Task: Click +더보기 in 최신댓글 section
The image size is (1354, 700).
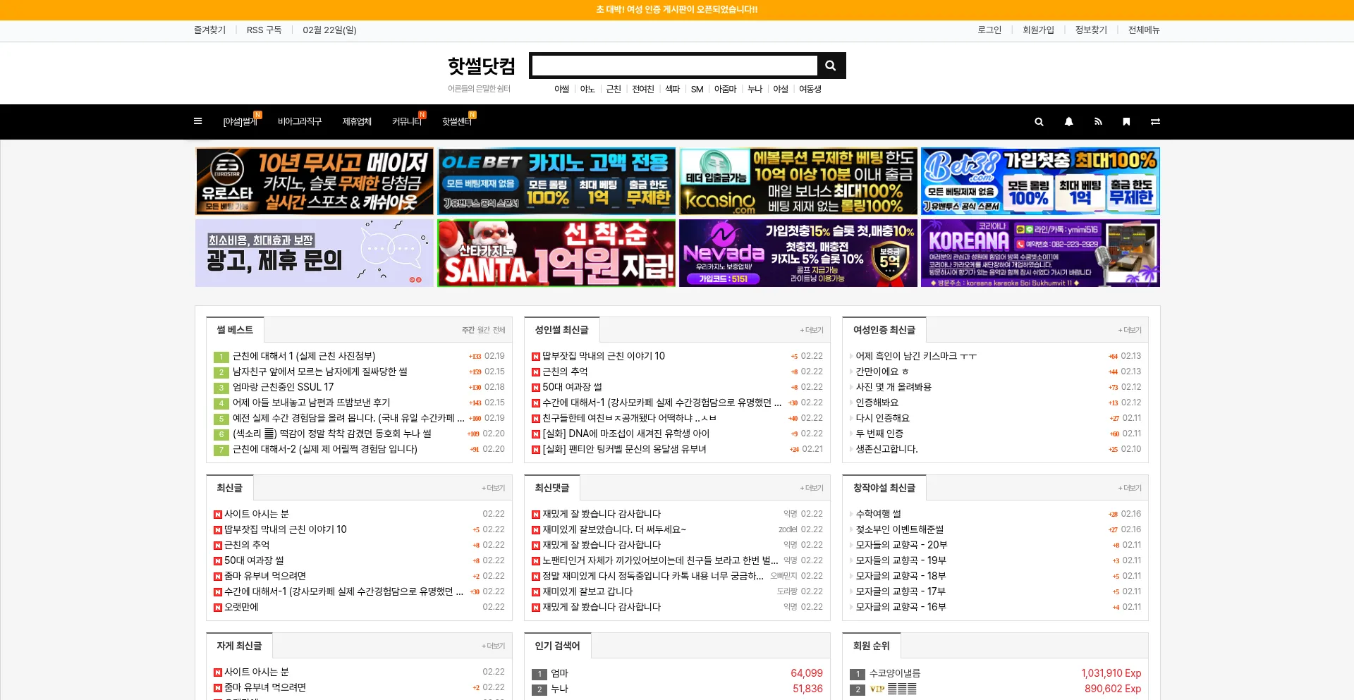Action: [812, 489]
